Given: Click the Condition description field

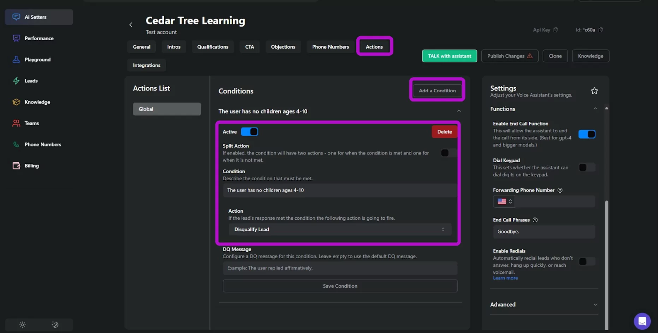Looking at the screenshot, I should point(340,190).
